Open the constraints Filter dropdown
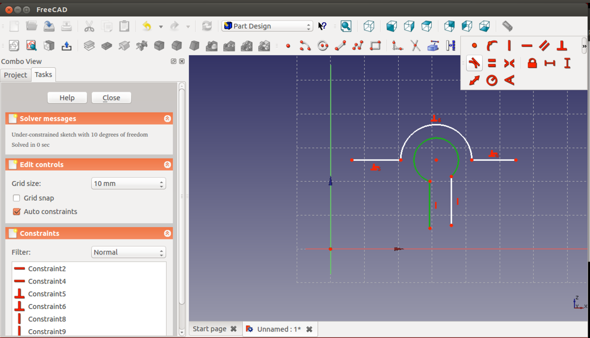The image size is (590, 338). 128,252
